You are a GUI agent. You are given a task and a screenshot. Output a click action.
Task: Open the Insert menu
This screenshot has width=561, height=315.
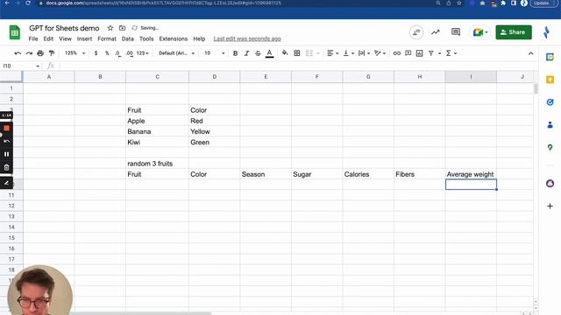coord(84,38)
